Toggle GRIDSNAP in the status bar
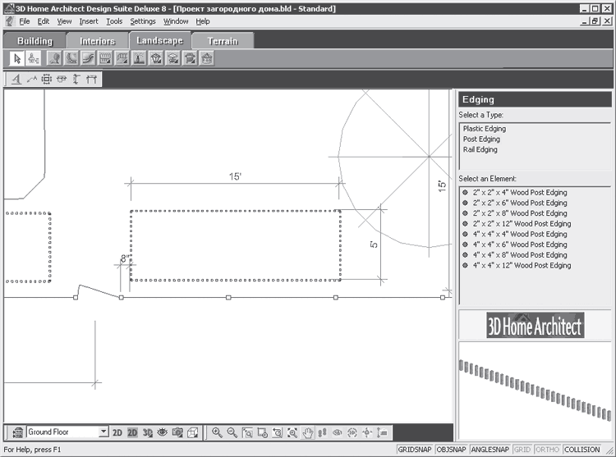The height and width of the screenshot is (457, 616). point(415,450)
